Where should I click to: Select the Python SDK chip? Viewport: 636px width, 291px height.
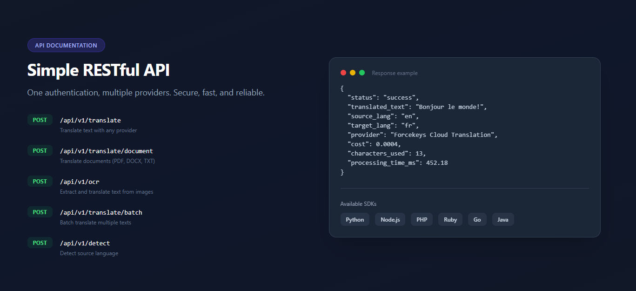coord(355,219)
